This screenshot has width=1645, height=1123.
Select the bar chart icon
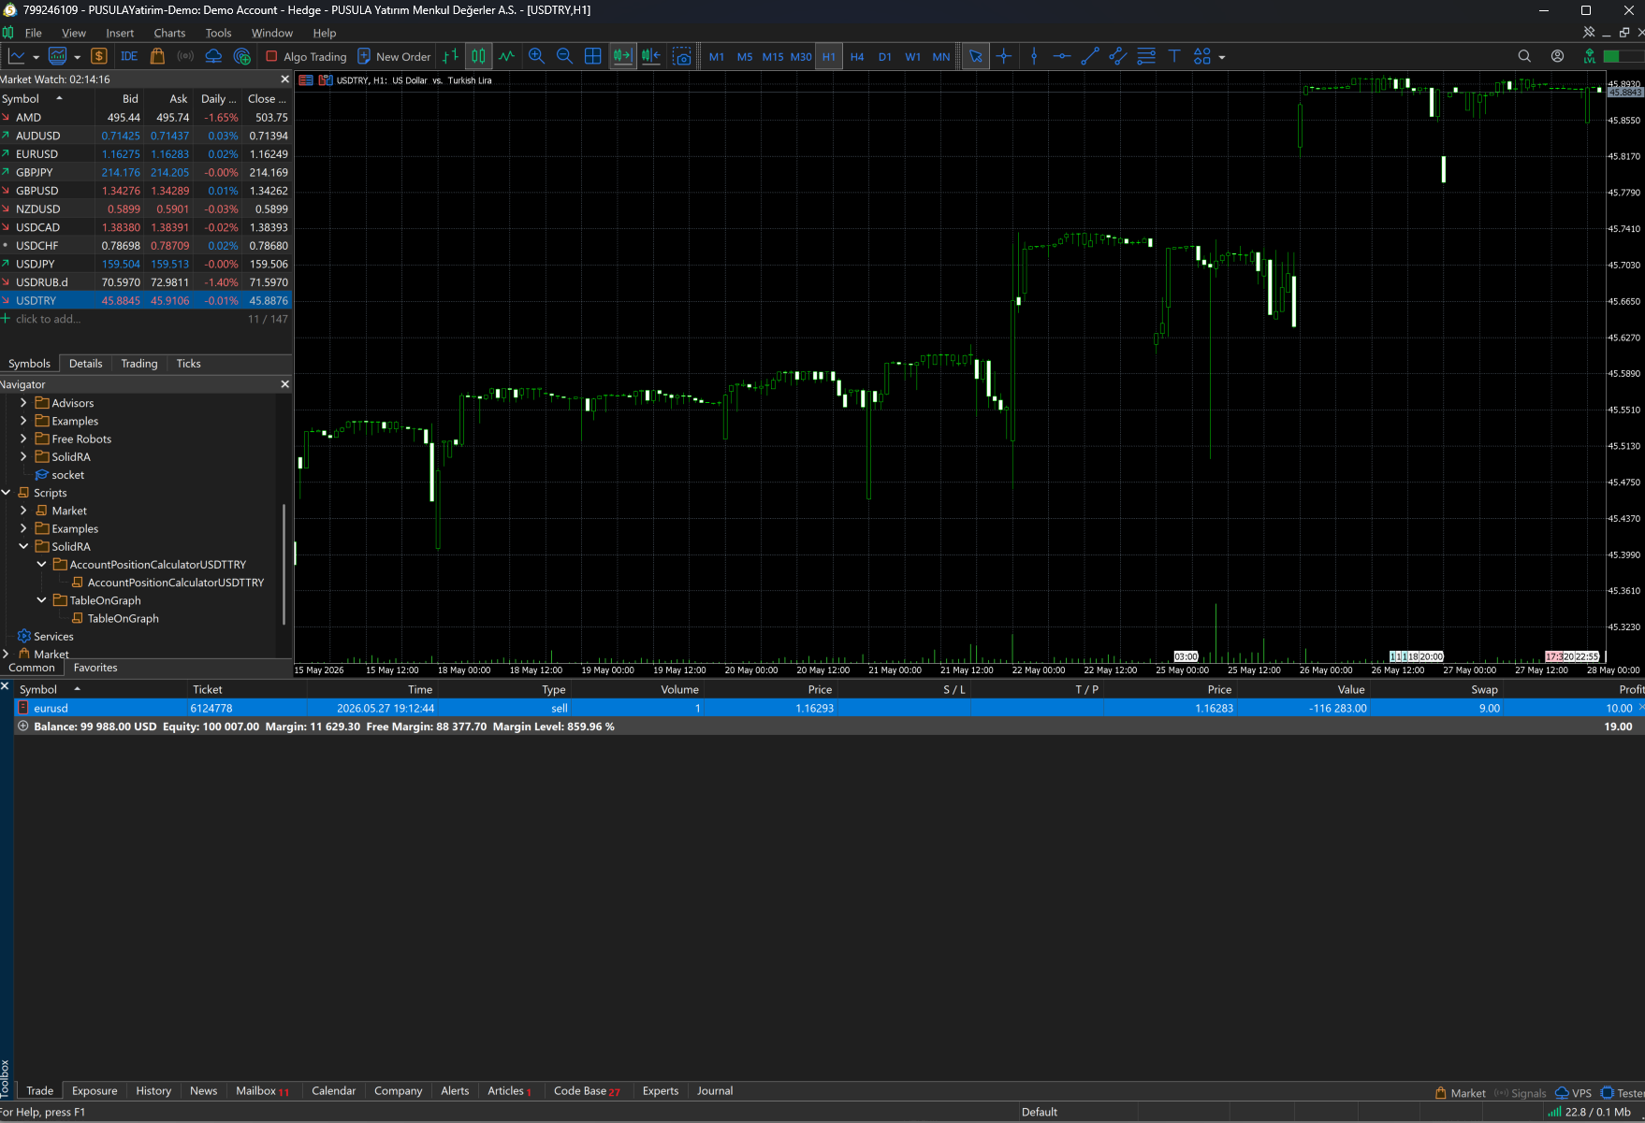[450, 56]
